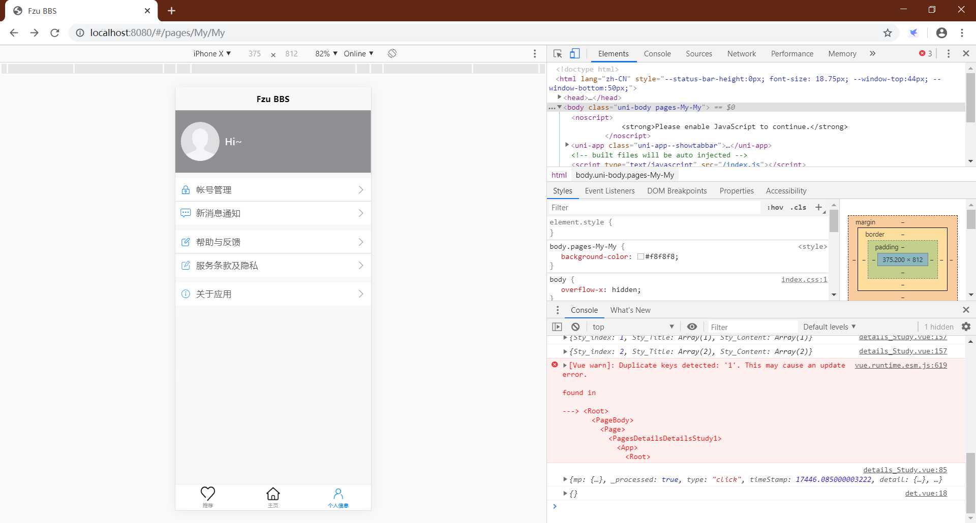Open the Event Listeners pane tab
Screen dimensions: 976x523
click(x=609, y=190)
